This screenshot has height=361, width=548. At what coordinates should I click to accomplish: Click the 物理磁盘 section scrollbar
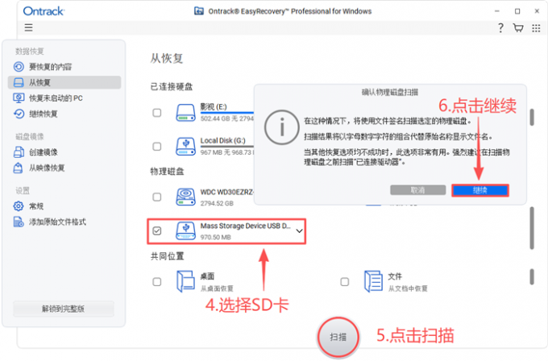tap(532, 228)
